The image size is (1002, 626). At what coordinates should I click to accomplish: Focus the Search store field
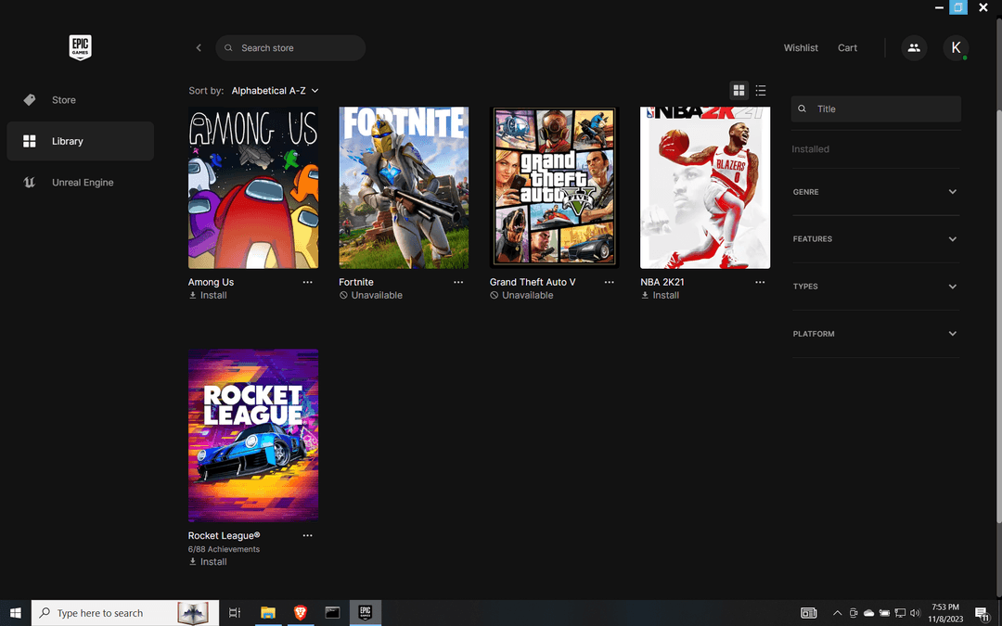(x=290, y=48)
